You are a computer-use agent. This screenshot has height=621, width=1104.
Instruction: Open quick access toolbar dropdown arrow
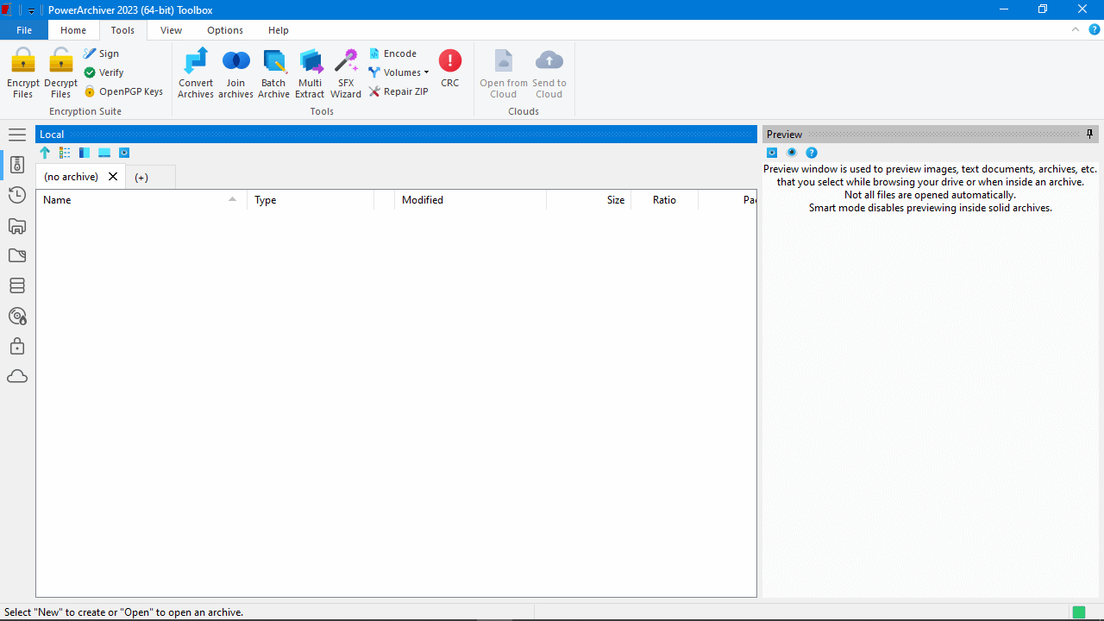31,10
